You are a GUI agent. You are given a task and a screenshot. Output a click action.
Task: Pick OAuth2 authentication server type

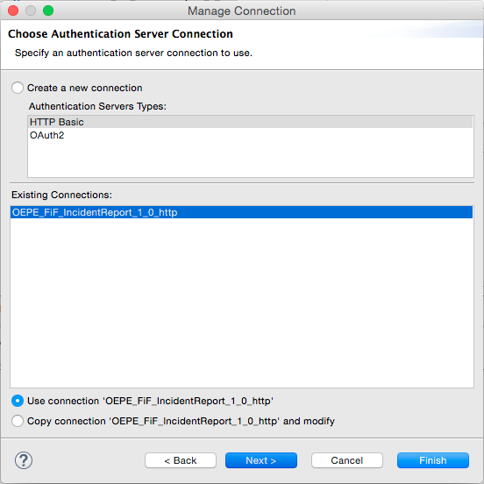251,135
